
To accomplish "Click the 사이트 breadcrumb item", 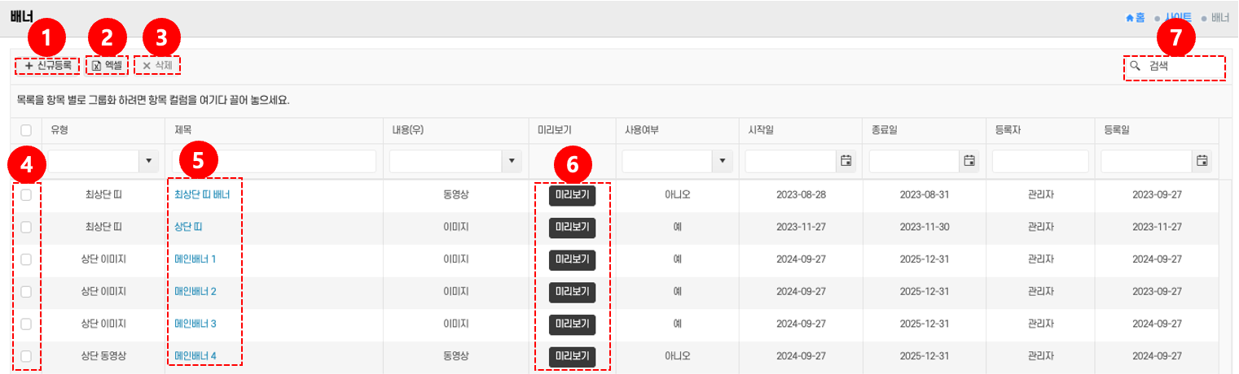I will (x=1179, y=17).
